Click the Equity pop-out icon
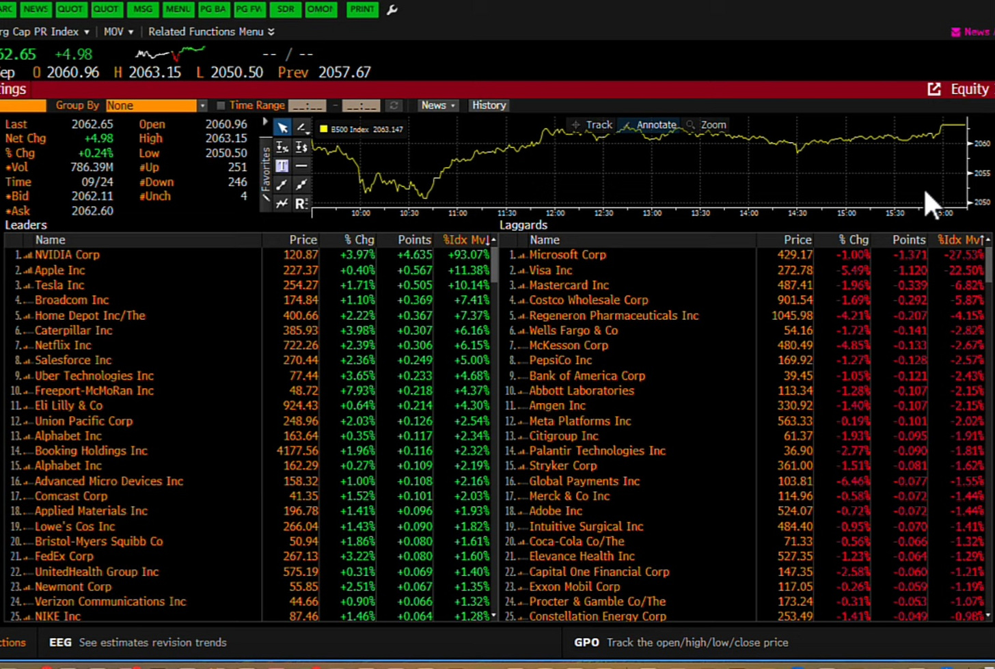 [x=934, y=90]
